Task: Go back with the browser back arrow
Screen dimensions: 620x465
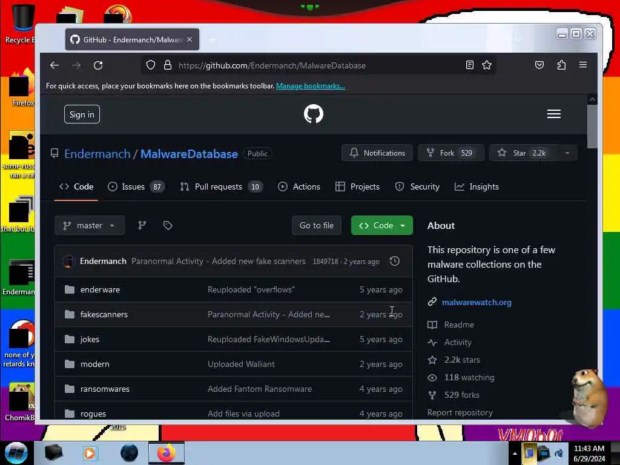Action: tap(54, 65)
